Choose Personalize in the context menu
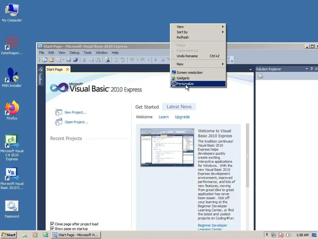The image size is (318, 239). (x=198, y=84)
